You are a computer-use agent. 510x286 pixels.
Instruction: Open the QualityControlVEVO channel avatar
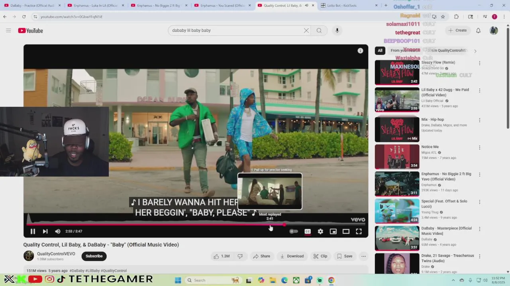(29, 256)
